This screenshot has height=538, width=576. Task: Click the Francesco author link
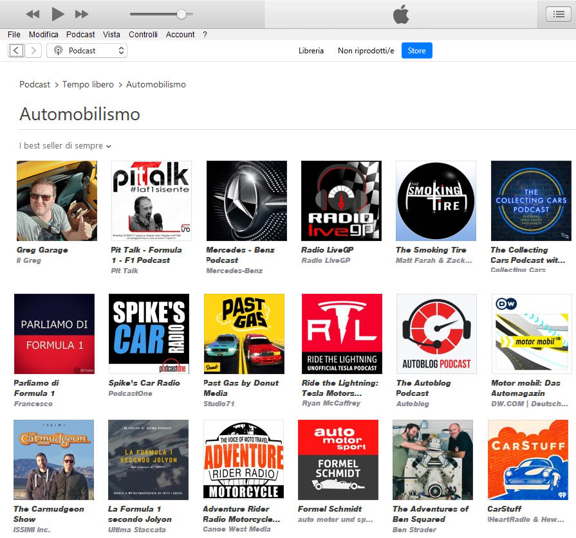[33, 404]
